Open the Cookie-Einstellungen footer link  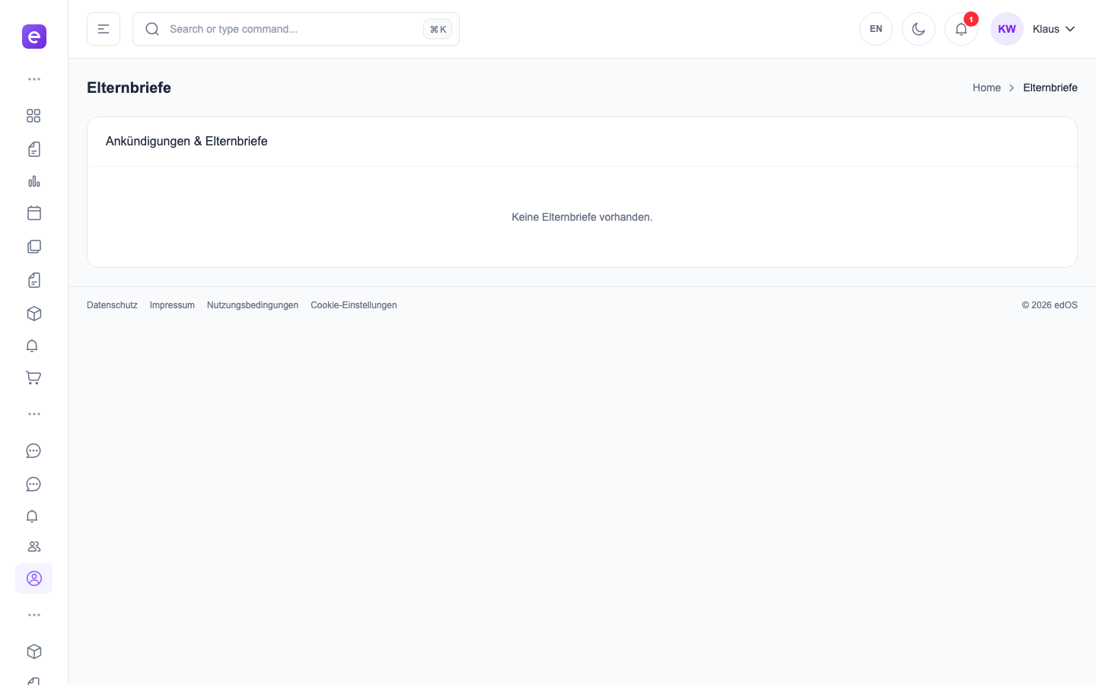(353, 305)
